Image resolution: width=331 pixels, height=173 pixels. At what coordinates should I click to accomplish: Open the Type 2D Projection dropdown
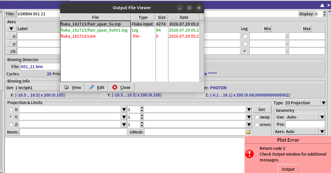click(x=323, y=103)
